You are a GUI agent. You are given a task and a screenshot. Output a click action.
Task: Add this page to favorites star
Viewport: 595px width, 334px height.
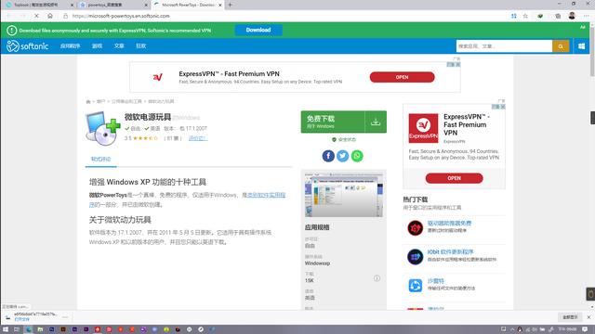pos(525,16)
